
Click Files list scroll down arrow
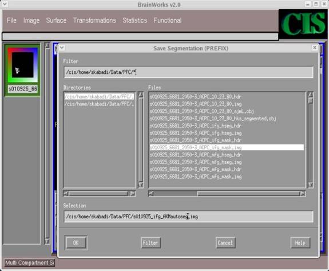pyautogui.click(x=311, y=185)
